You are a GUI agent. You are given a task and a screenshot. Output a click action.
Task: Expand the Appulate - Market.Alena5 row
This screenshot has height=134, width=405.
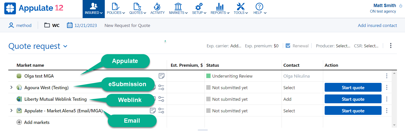11,111
